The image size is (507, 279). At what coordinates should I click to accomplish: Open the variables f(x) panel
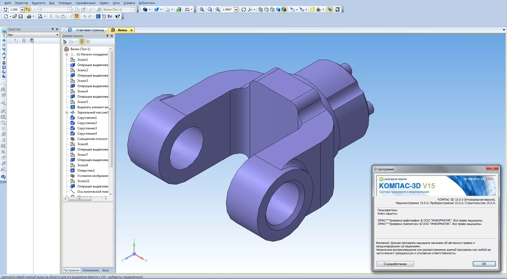(x=110, y=16)
